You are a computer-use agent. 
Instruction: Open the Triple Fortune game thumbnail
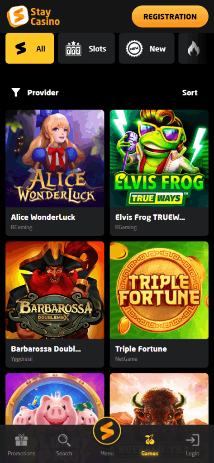click(159, 290)
